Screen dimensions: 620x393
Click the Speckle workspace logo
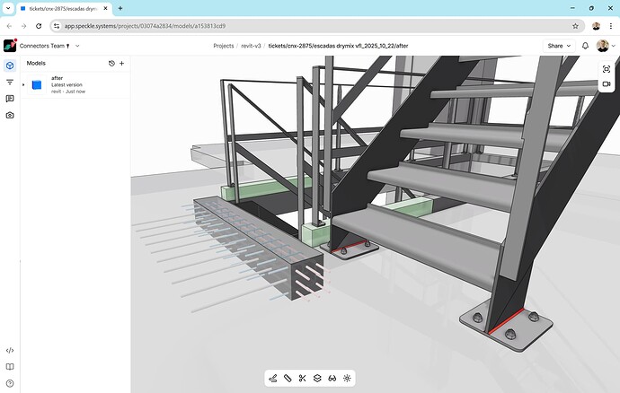(x=10, y=46)
